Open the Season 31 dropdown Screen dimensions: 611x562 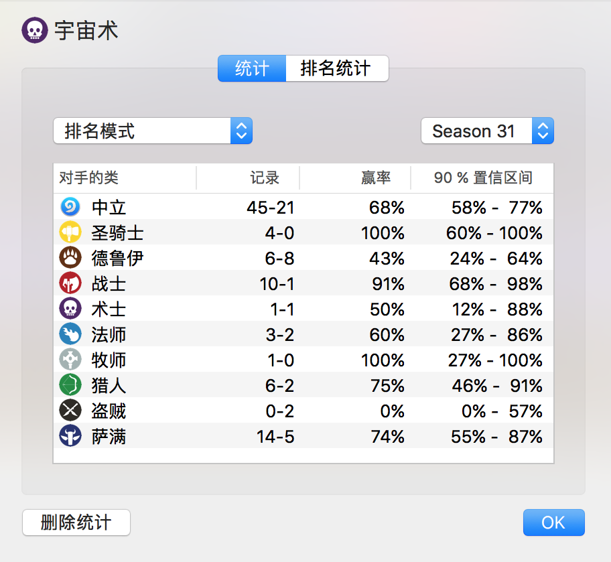[487, 131]
